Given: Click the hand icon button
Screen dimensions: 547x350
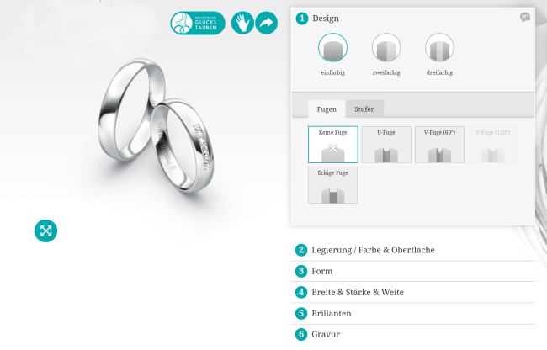Looking at the screenshot, I should click(x=242, y=23).
